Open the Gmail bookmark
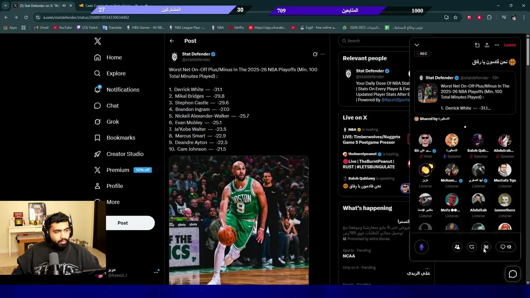Screen dimensions: 530x298 click(x=41, y=28)
